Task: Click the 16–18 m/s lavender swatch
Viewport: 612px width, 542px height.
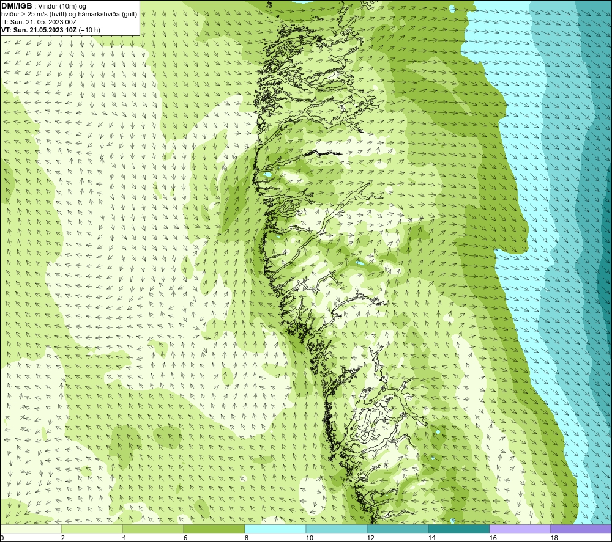Action: pyautogui.click(x=520, y=529)
